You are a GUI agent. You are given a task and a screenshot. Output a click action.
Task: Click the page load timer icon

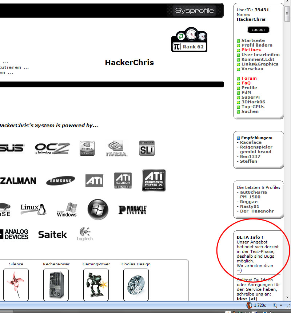249,305
